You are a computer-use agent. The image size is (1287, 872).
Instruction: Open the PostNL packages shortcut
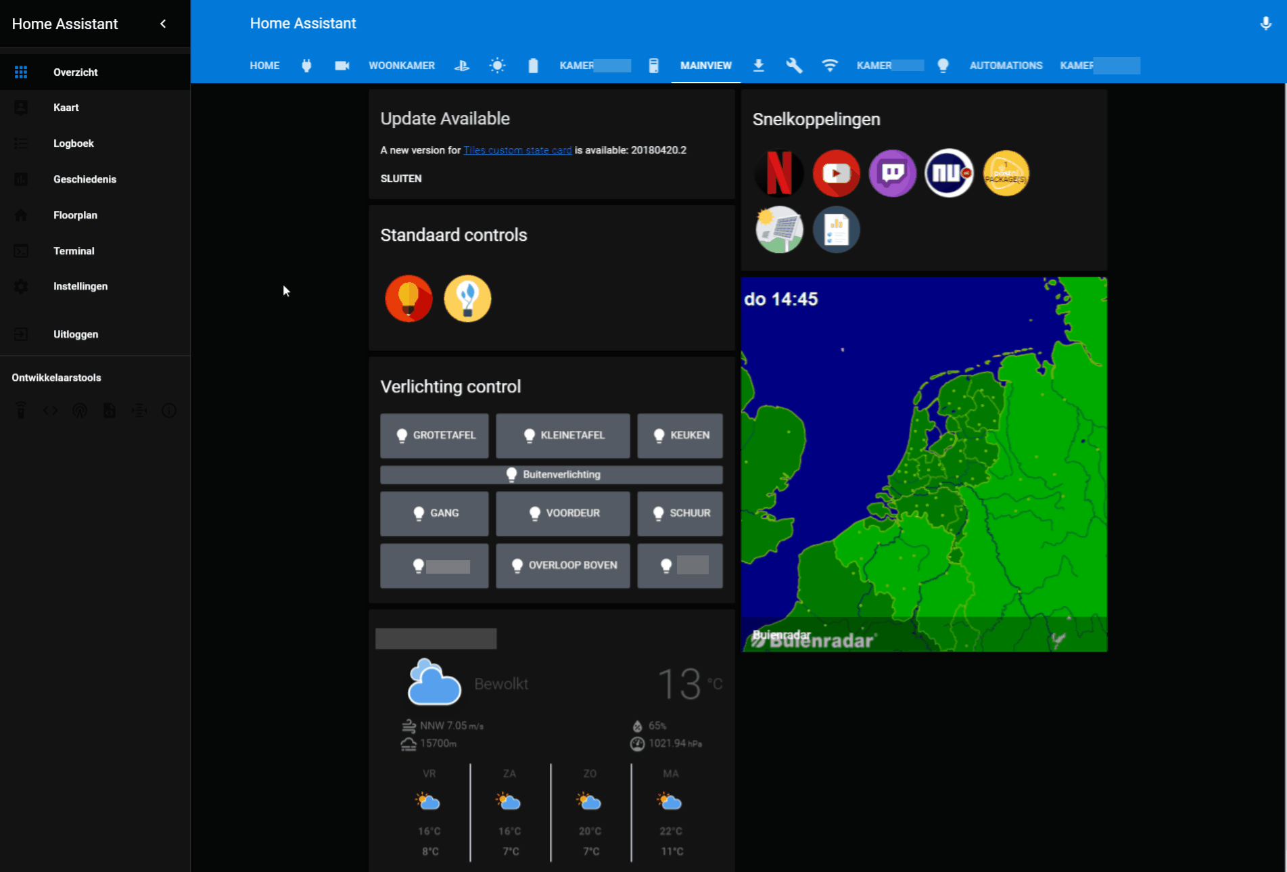tap(1006, 173)
